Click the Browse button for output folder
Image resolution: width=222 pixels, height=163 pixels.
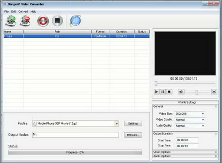133,135
